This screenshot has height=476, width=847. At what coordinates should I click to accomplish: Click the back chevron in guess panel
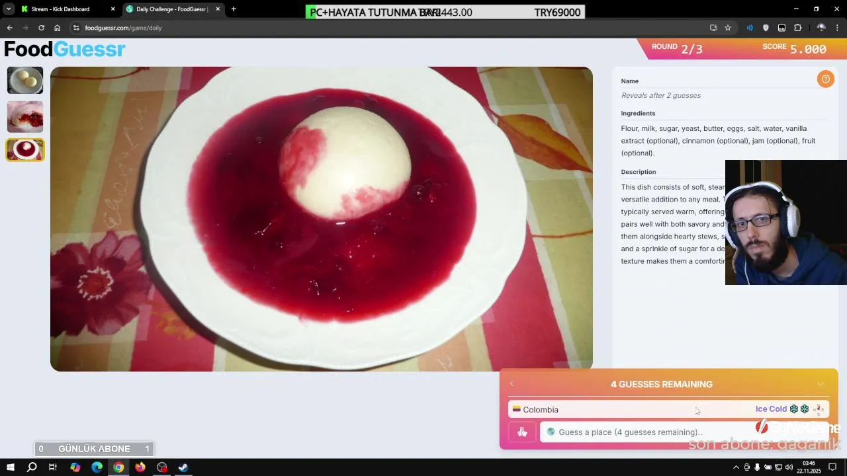tap(512, 384)
